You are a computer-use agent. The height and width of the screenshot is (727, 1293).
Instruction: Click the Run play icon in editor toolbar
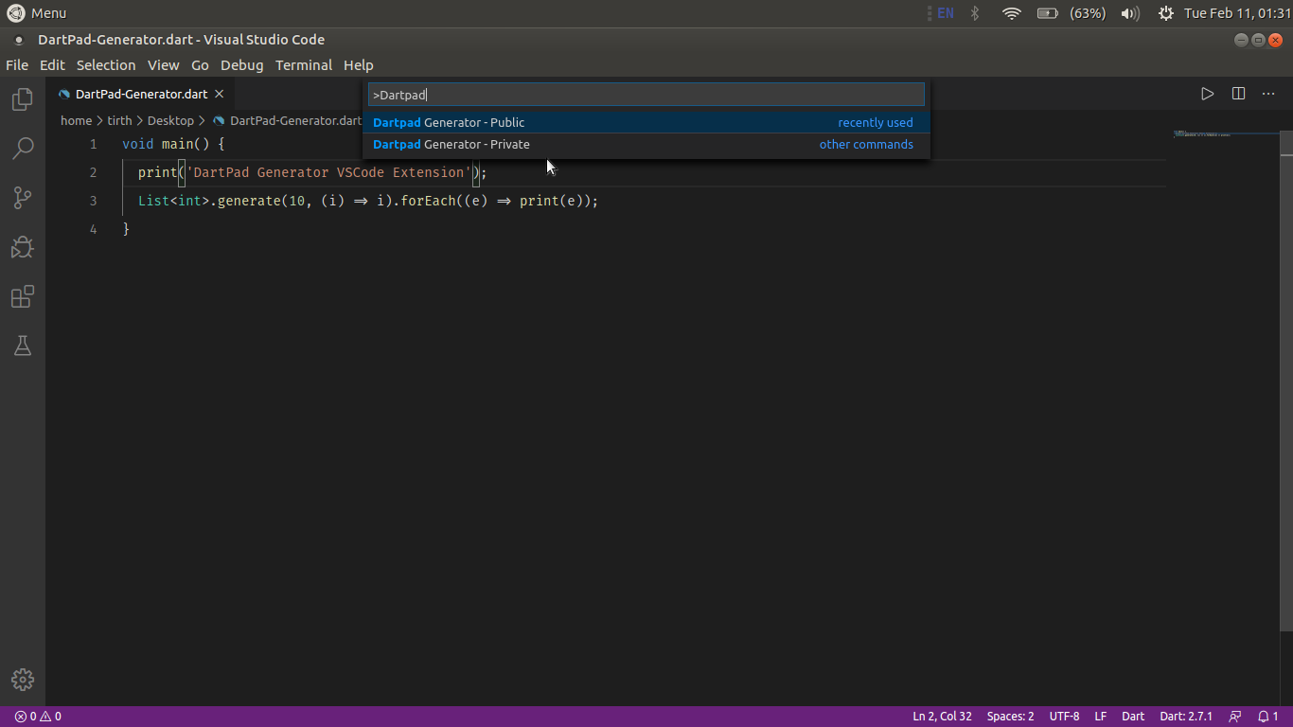click(1207, 94)
